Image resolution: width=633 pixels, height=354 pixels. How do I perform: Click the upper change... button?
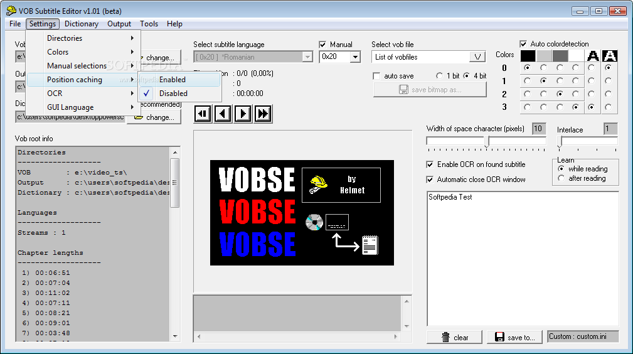160,57
